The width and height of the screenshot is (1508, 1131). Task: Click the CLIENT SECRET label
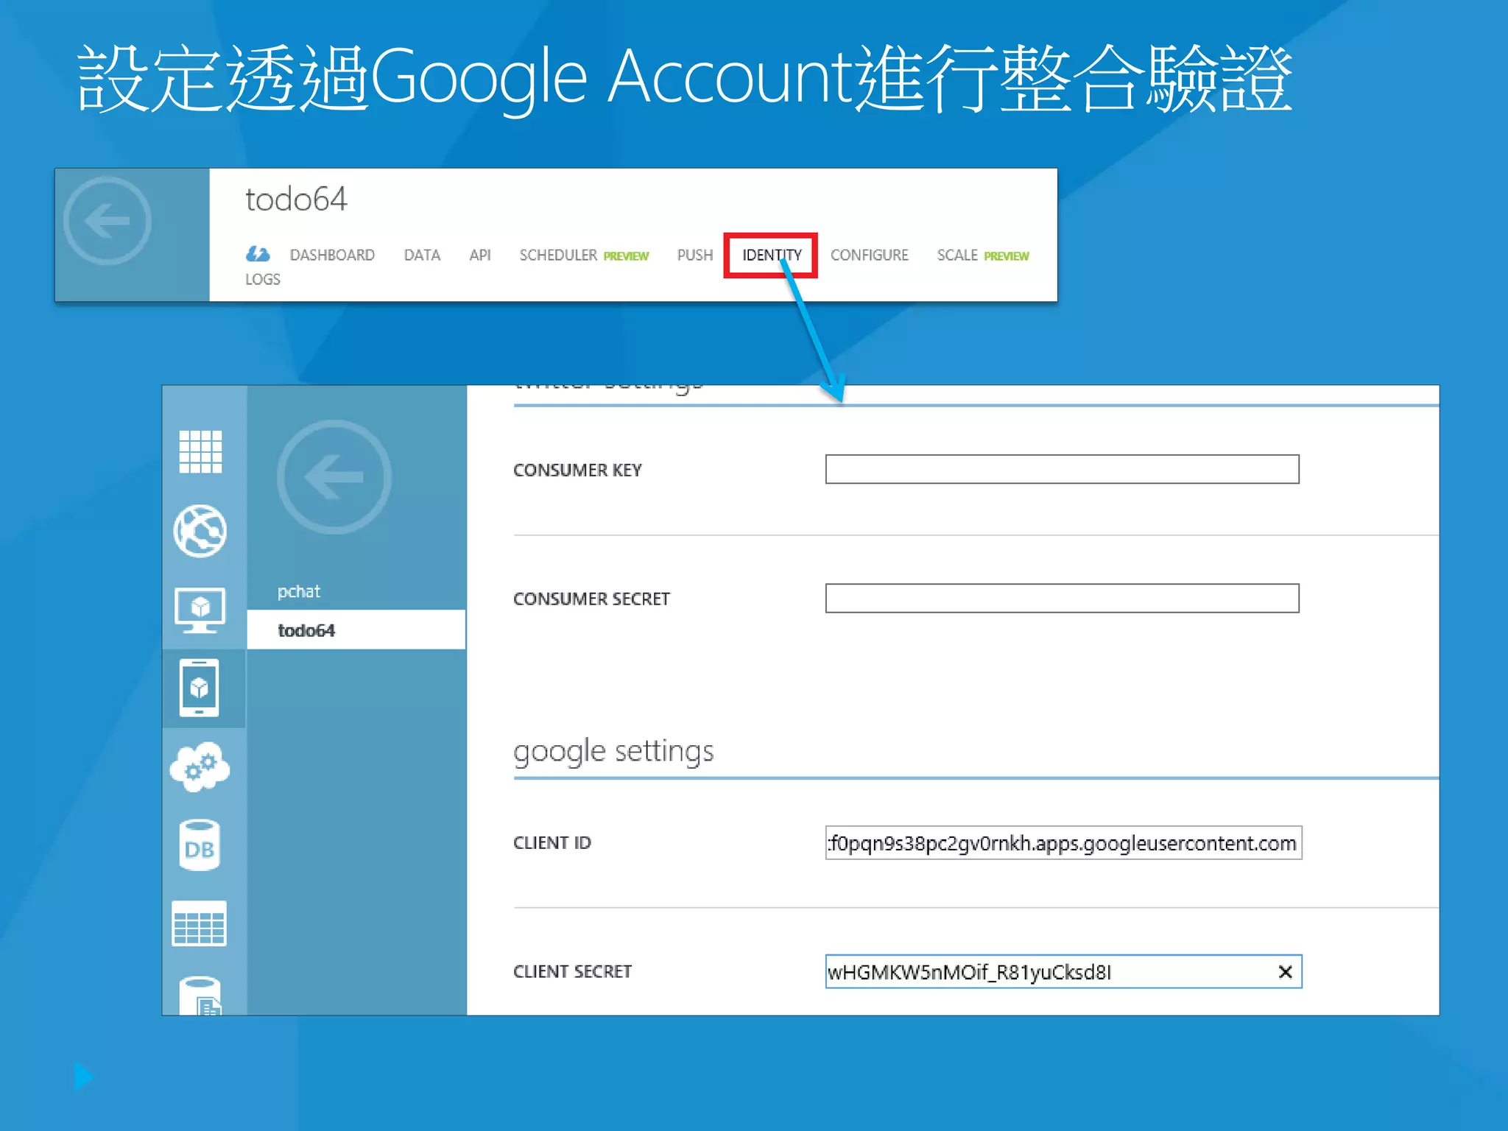[x=572, y=972]
